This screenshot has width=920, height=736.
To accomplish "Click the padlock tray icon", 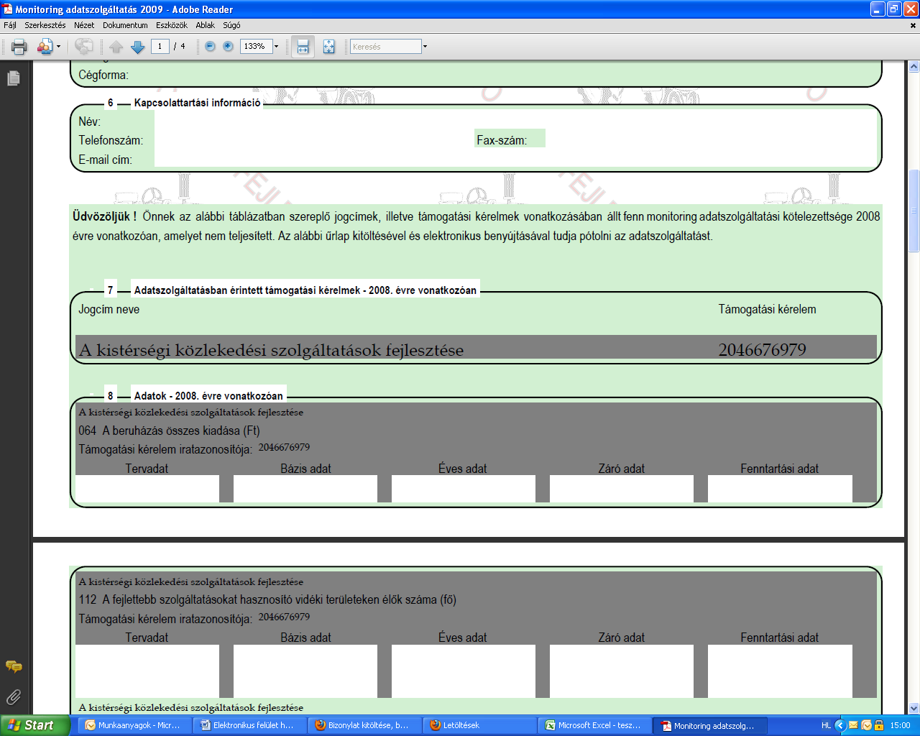I will pos(878,725).
